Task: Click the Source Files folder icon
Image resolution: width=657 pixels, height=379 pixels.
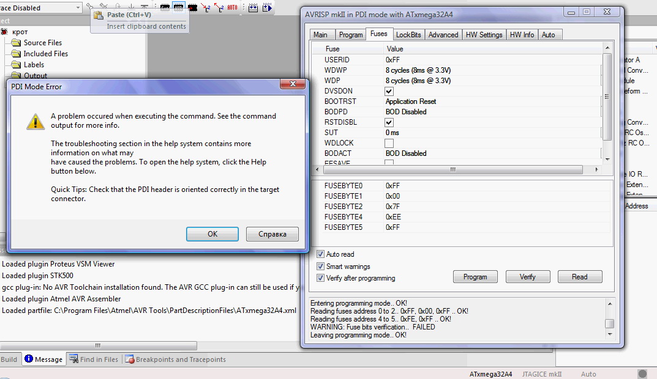Action: (x=16, y=43)
